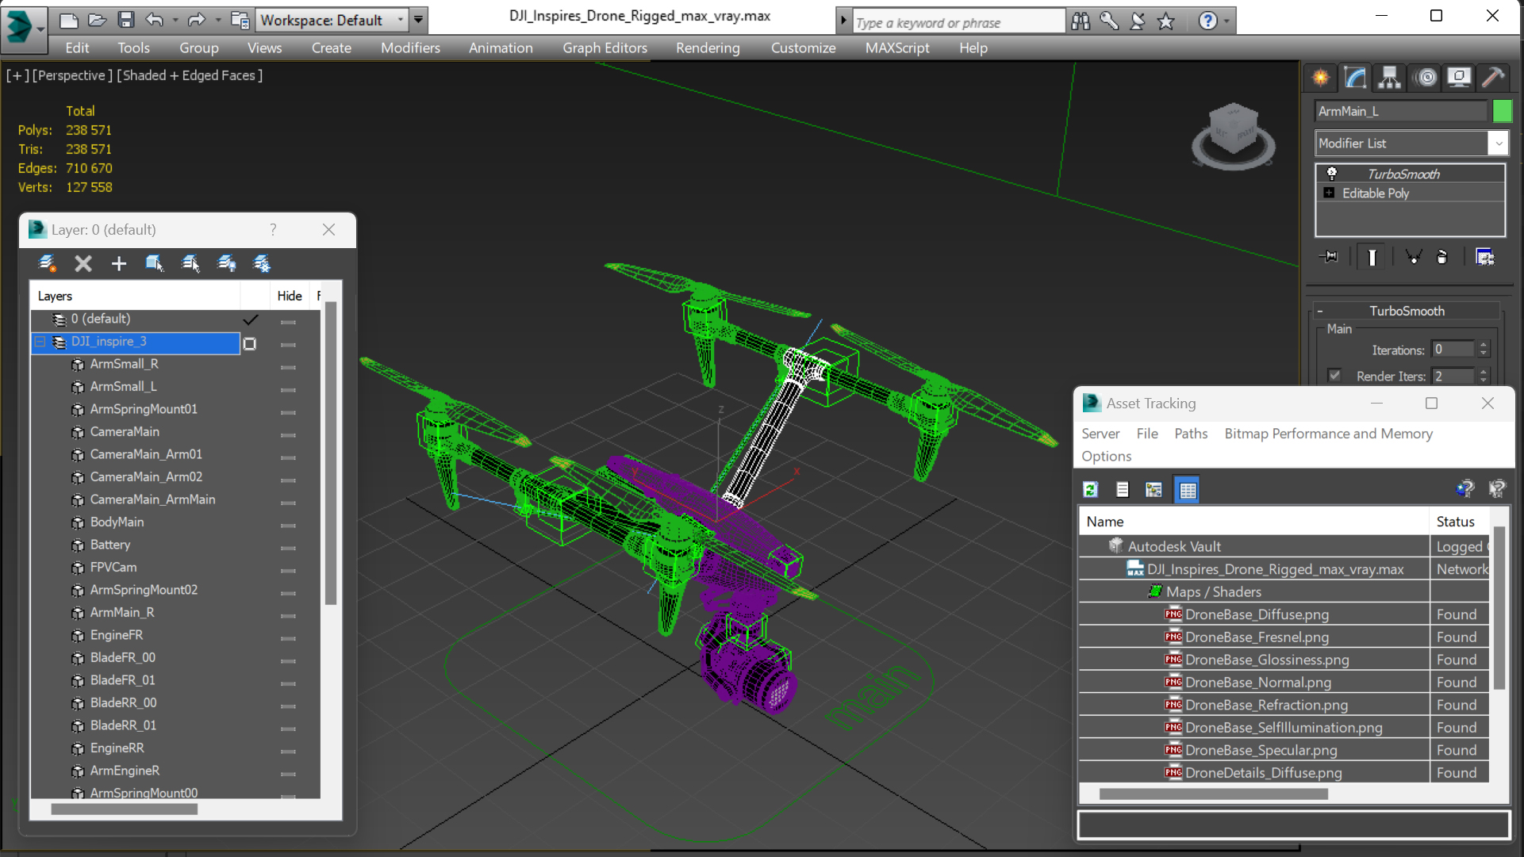Delete highlighted layer with X icon
This screenshot has width=1524, height=857.
click(83, 263)
